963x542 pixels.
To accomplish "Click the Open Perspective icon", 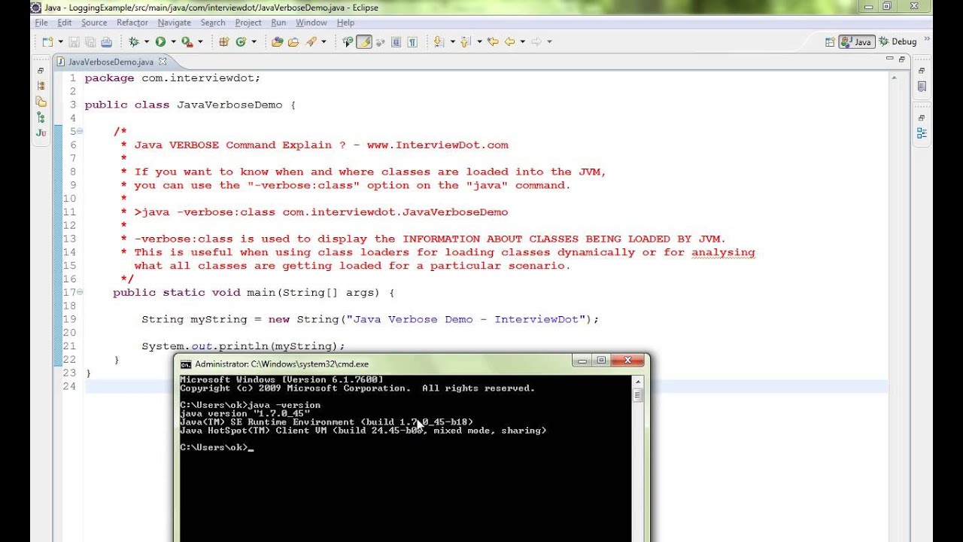I will (x=830, y=42).
